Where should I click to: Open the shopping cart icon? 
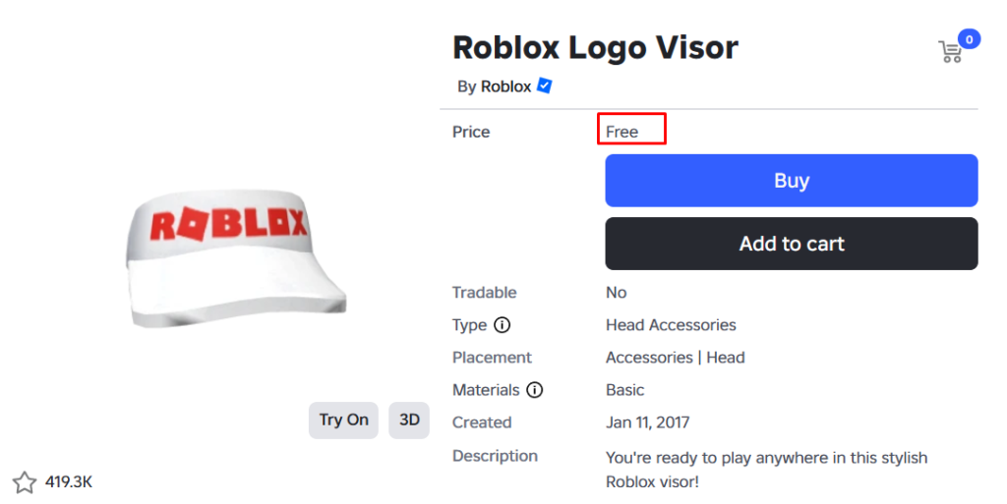point(950,52)
